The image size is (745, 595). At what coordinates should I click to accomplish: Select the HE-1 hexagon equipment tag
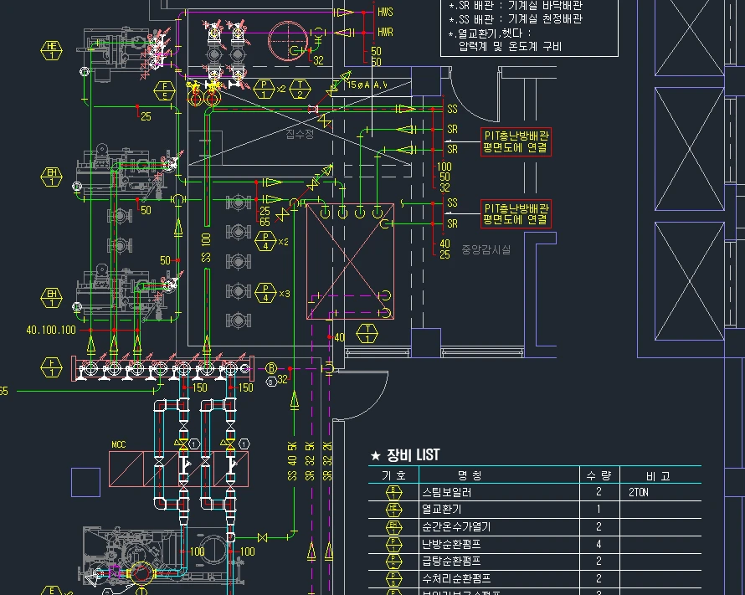(x=51, y=51)
